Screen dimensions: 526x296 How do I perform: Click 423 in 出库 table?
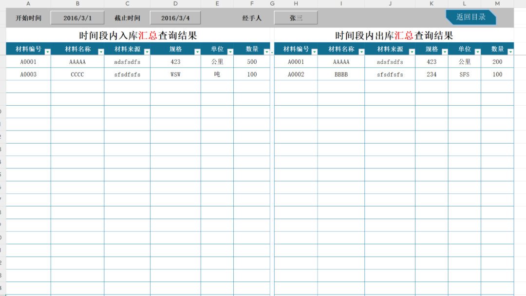pos(432,62)
